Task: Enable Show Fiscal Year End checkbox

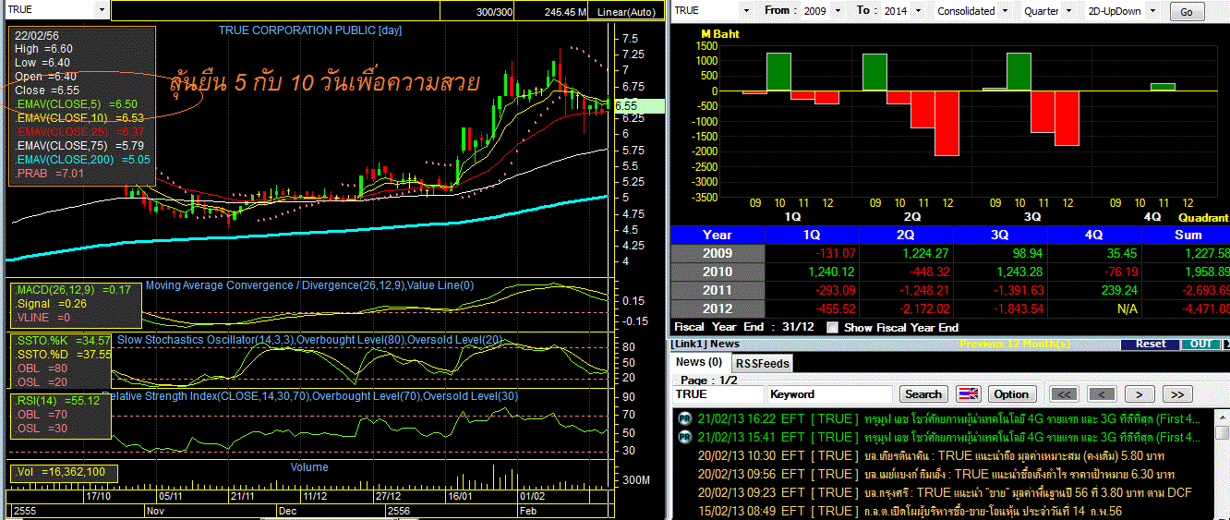Action: click(x=833, y=328)
